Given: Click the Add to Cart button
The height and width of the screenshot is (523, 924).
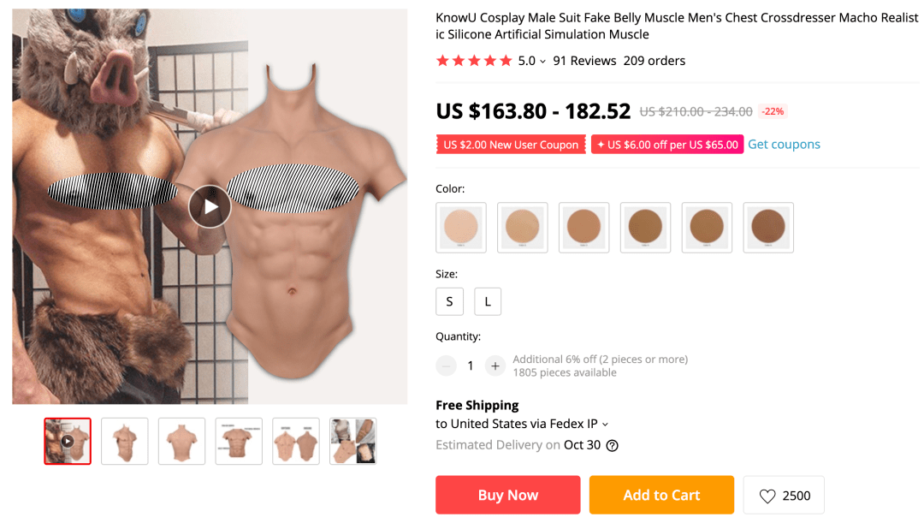Looking at the screenshot, I should 661,496.
